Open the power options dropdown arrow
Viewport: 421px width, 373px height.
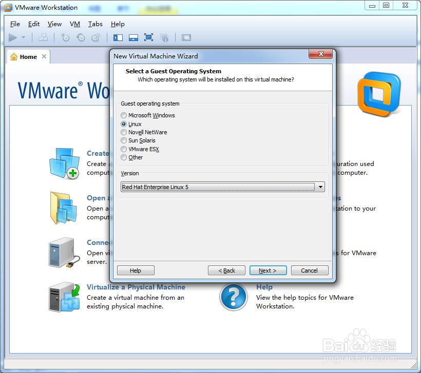click(x=23, y=37)
